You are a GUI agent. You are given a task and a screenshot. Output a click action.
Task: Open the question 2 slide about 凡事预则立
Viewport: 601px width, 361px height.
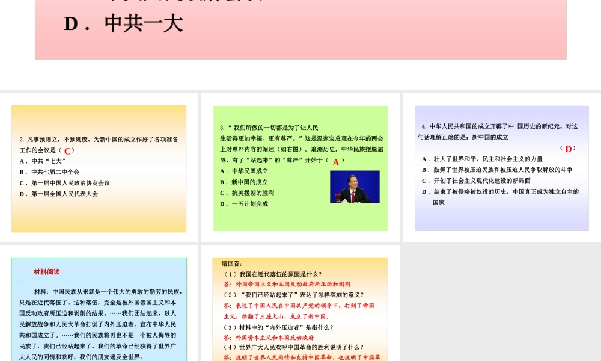click(99, 168)
